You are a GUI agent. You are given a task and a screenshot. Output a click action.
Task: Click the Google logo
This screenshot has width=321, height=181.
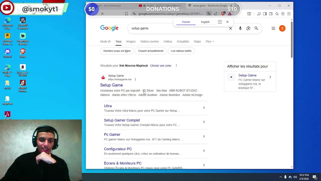coord(109,28)
